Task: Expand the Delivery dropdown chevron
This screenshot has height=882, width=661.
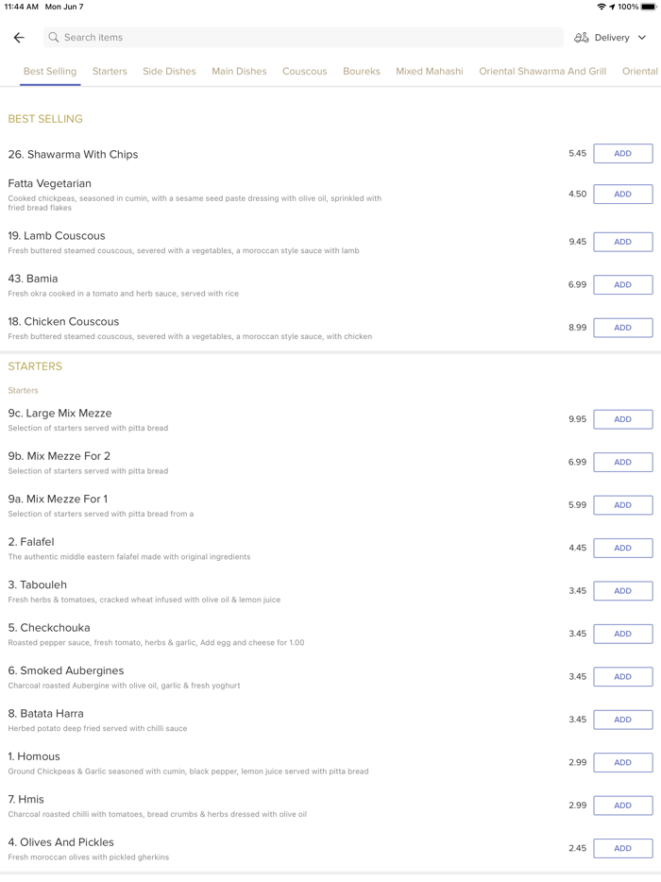Action: click(x=642, y=38)
